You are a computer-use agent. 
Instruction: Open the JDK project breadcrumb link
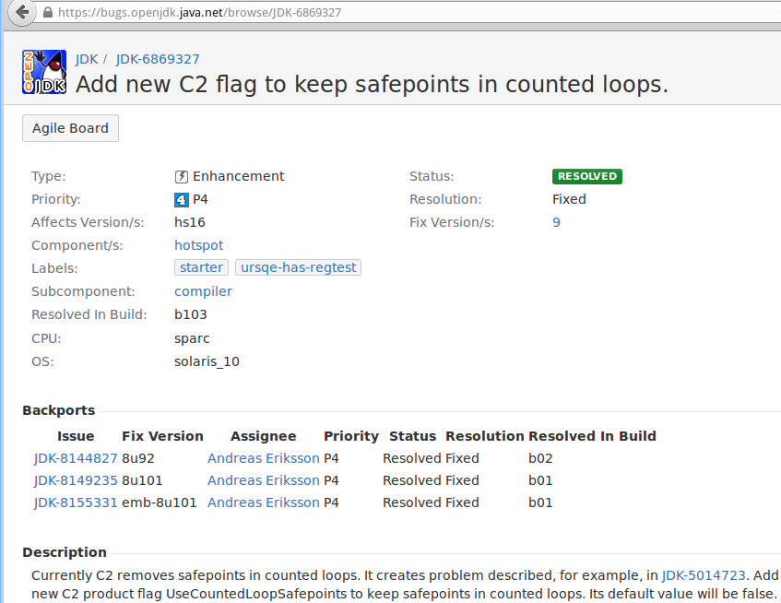(x=86, y=58)
